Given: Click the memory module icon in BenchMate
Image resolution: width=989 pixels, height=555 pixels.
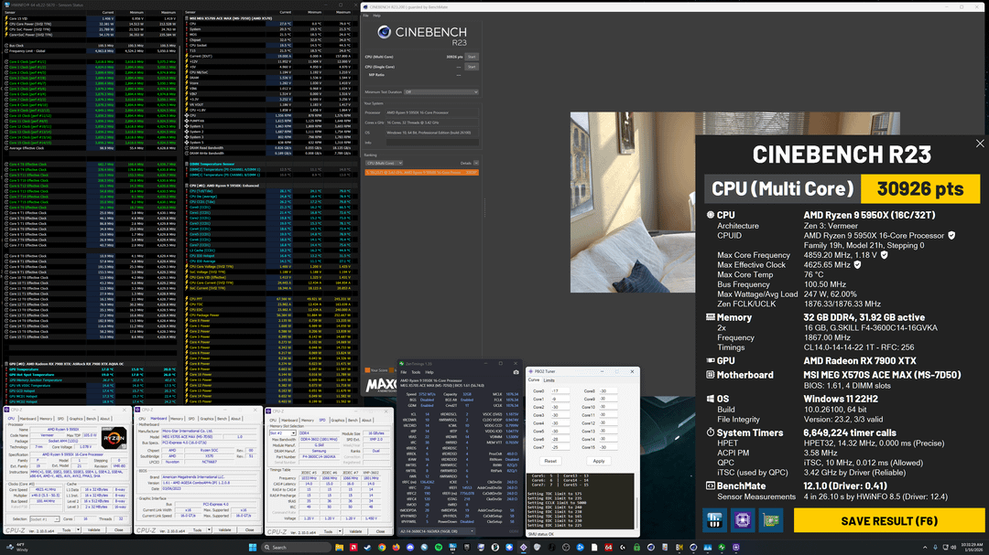Looking at the screenshot, I should 714,520.
